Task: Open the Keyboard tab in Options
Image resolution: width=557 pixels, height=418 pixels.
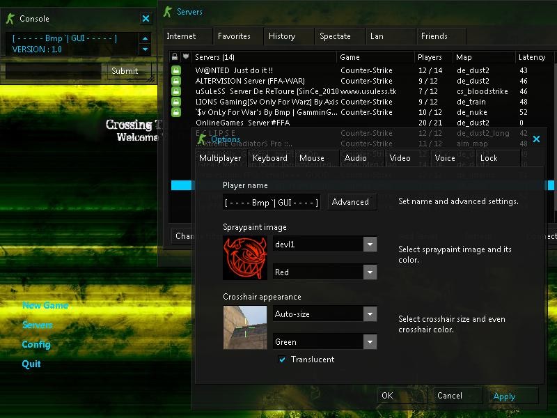Action: click(270, 158)
